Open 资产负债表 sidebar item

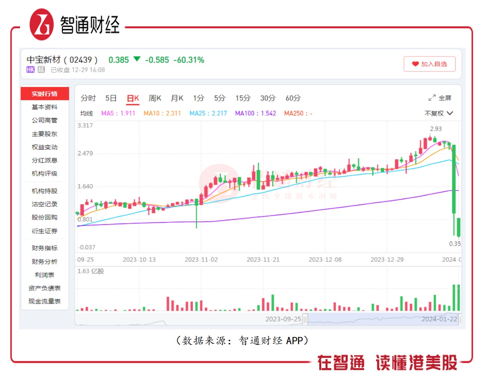(45, 288)
